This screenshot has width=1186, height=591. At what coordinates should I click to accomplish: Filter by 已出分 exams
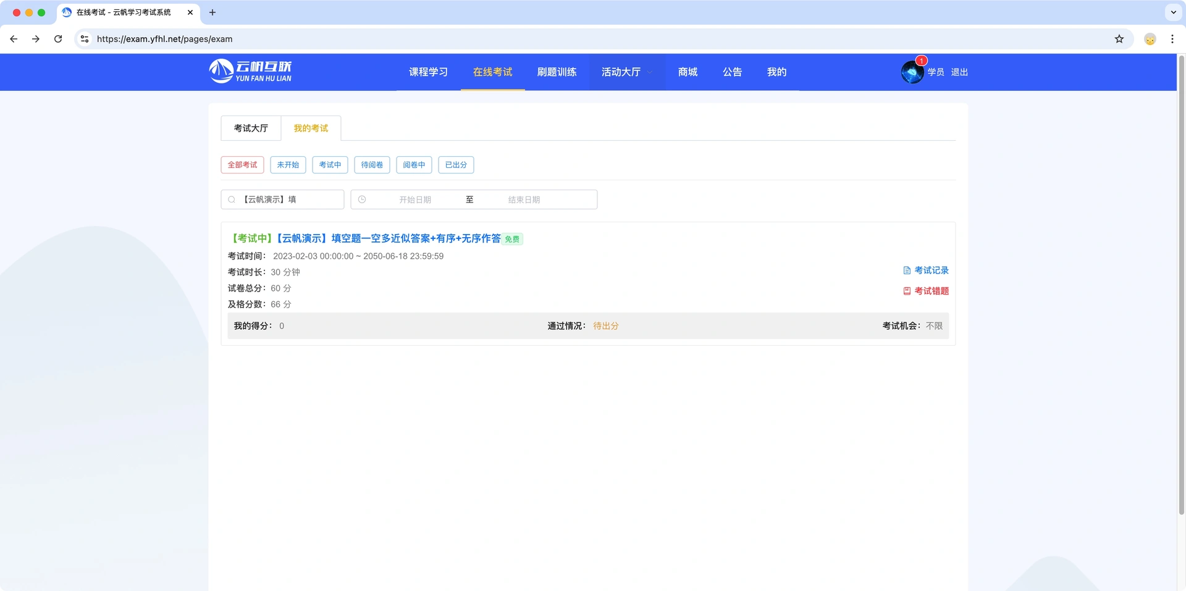[x=456, y=165]
